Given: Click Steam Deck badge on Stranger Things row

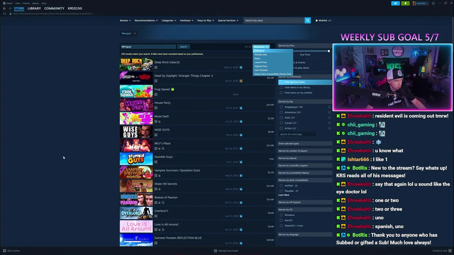Looking at the screenshot, I should [241, 81].
